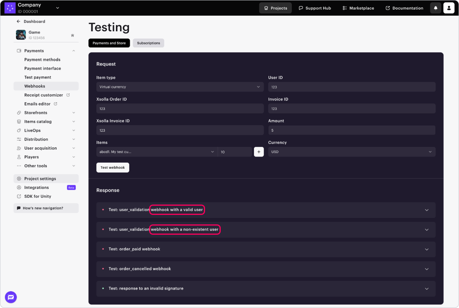Click the home icon next to Game
459x308 pixels.
(x=72, y=35)
